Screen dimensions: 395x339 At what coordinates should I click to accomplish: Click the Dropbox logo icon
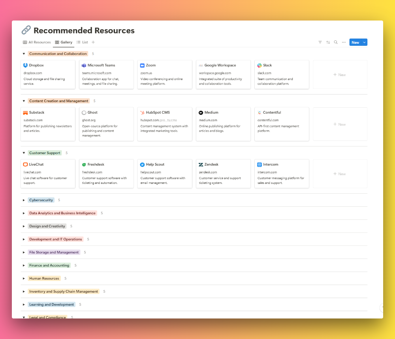pyautogui.click(x=25, y=65)
